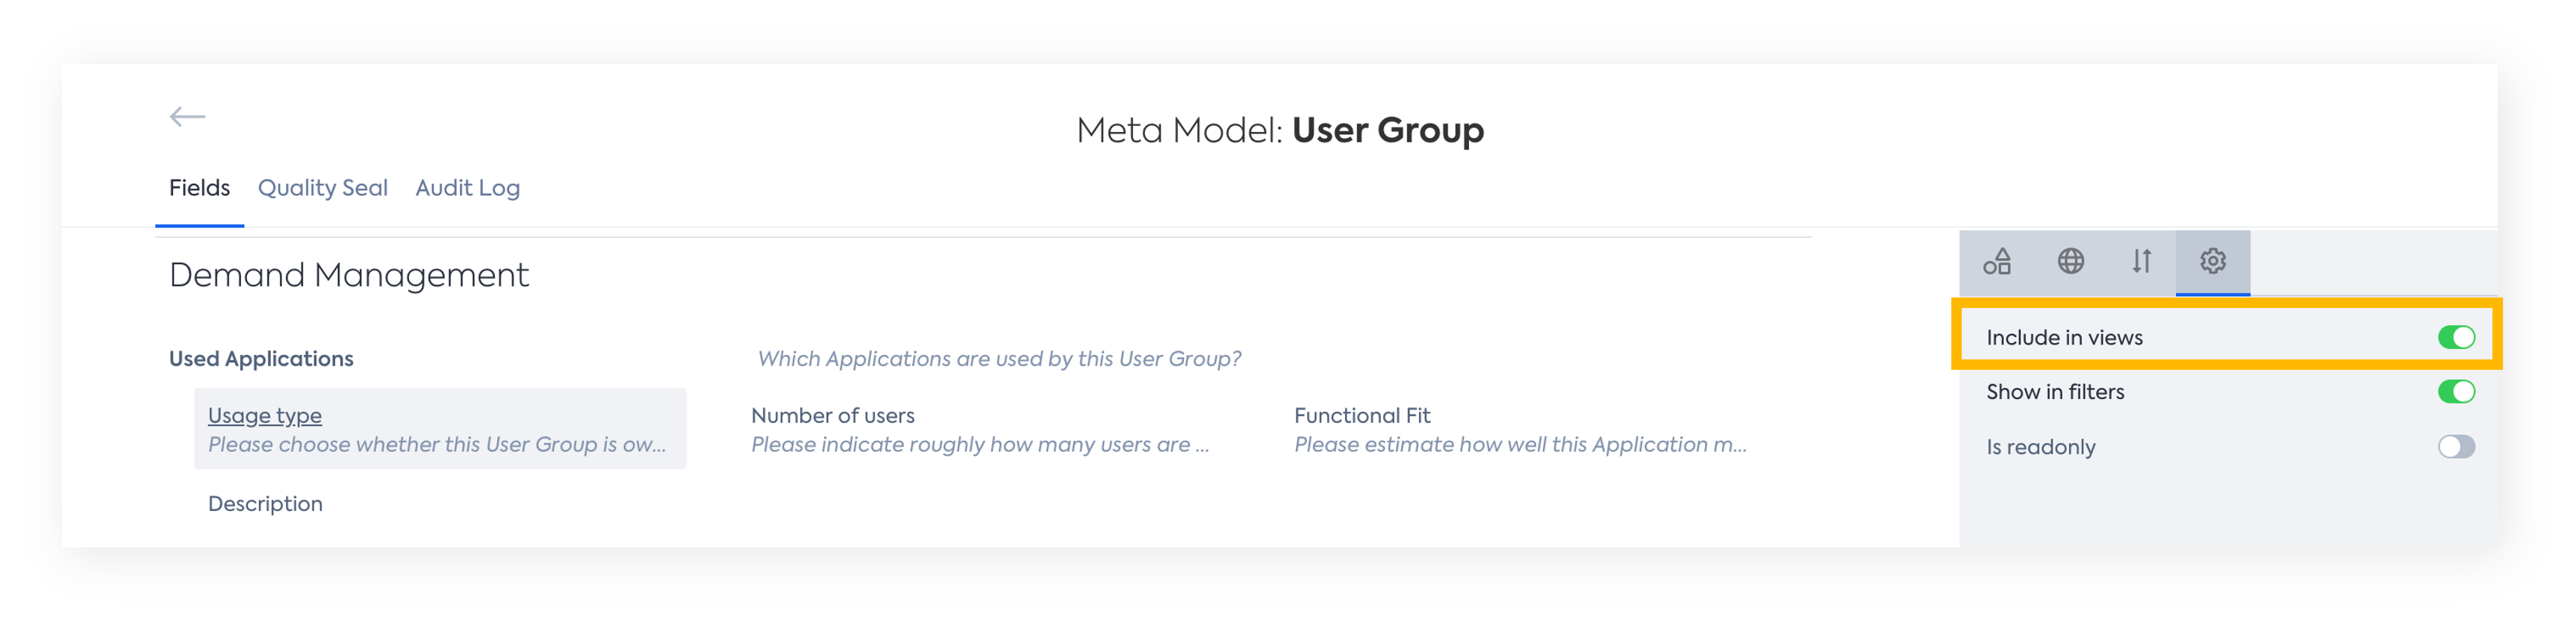
Task: Select the gear settings icon
Action: (x=2212, y=262)
